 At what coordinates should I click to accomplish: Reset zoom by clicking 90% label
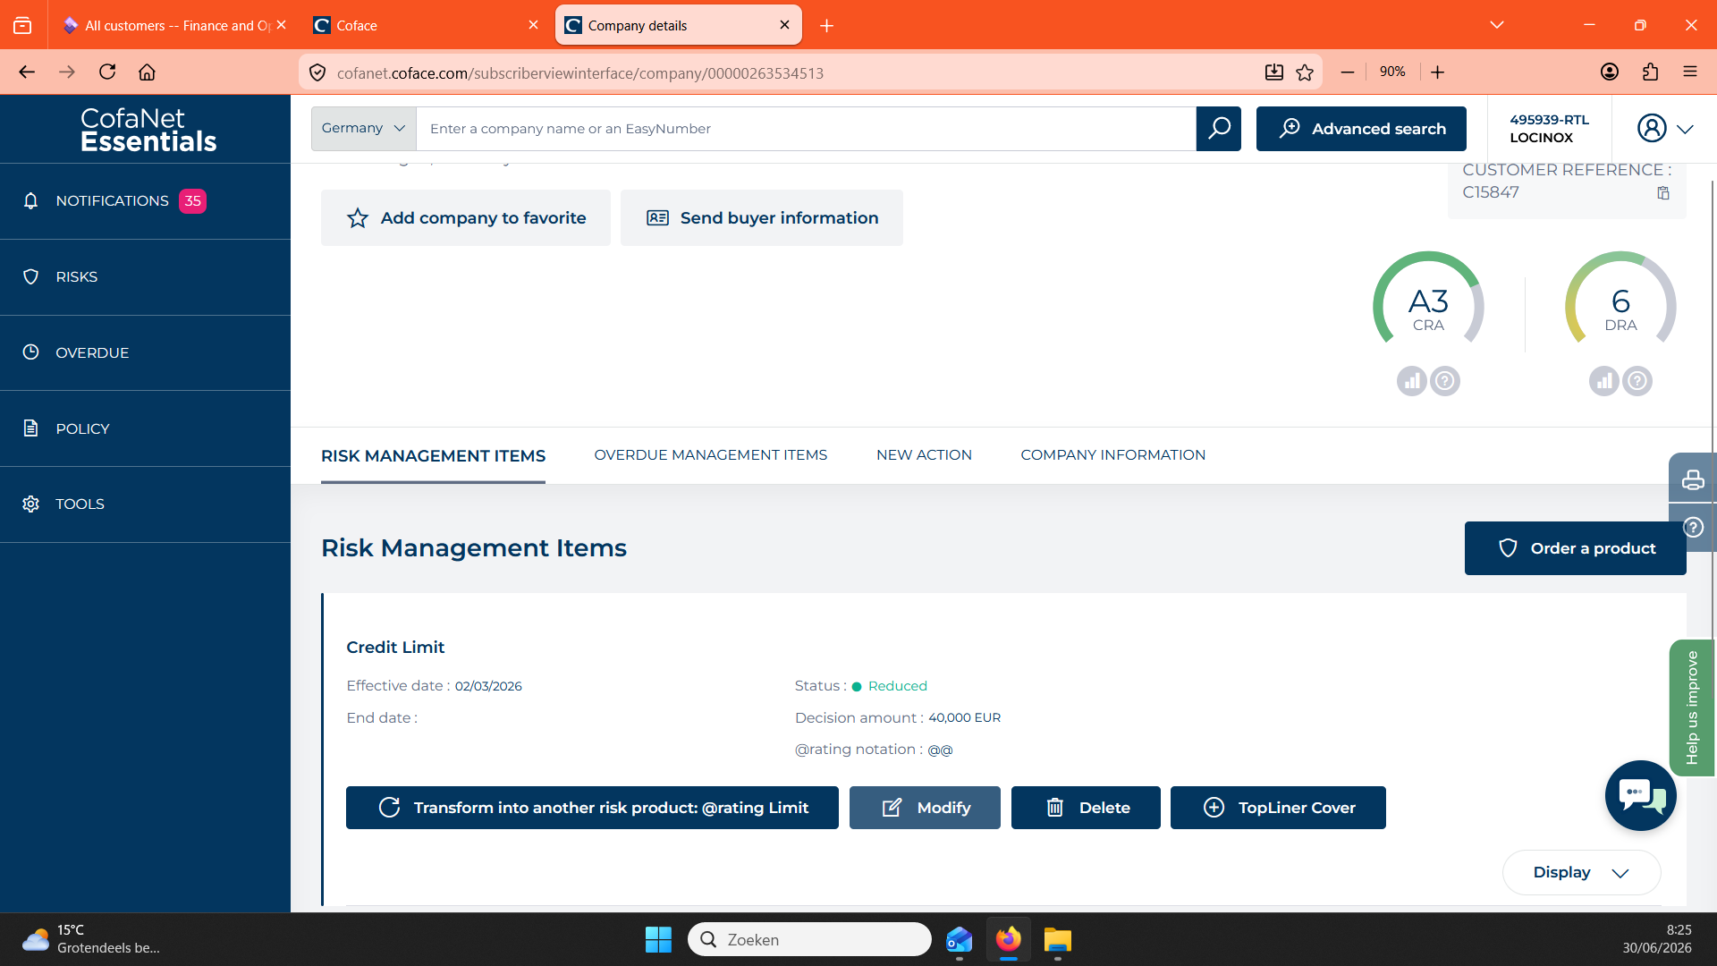pos(1392,72)
